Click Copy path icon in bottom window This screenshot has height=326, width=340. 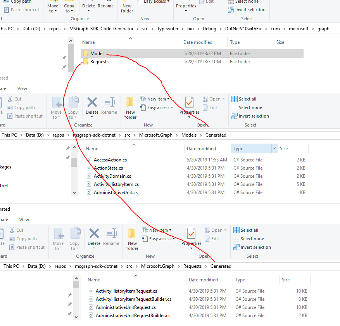(12, 239)
